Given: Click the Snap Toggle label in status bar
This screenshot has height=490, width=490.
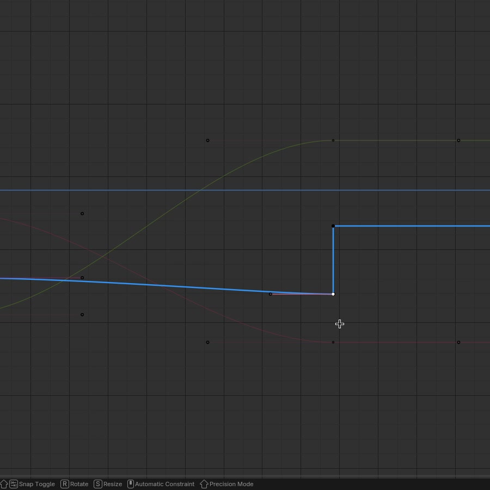Looking at the screenshot, I should click(x=37, y=484).
